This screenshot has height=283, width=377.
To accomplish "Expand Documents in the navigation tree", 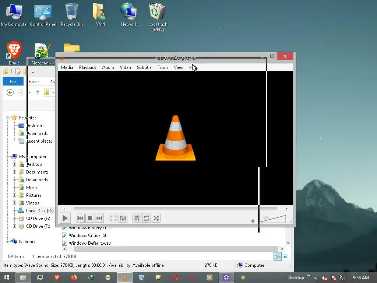I will pyautogui.click(x=14, y=172).
